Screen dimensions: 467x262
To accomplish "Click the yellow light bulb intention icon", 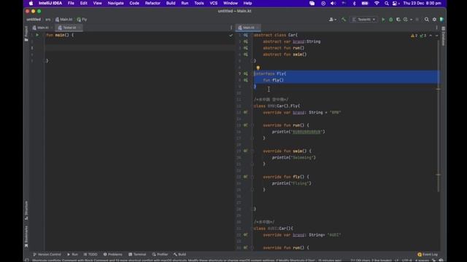I will (258, 68).
